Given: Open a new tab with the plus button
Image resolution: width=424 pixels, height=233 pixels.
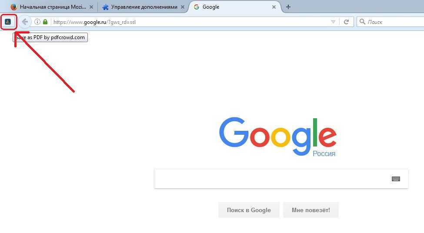Looking at the screenshot, I should [288, 7].
